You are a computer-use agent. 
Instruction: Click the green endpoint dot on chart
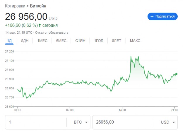point(176,74)
